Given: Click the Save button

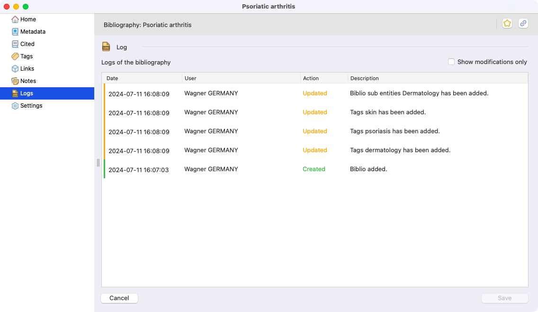Looking at the screenshot, I should click(x=505, y=298).
